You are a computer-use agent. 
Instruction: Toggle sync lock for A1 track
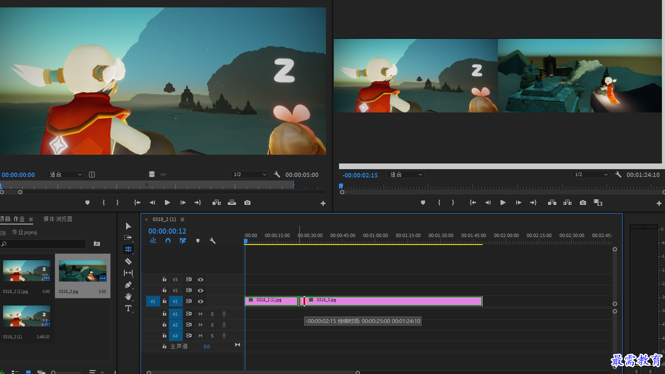click(189, 314)
